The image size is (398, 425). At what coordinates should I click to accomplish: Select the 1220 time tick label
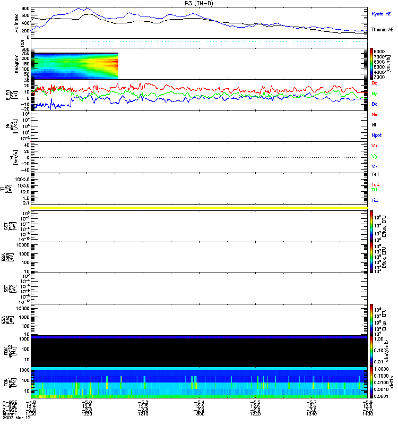[x=86, y=413]
